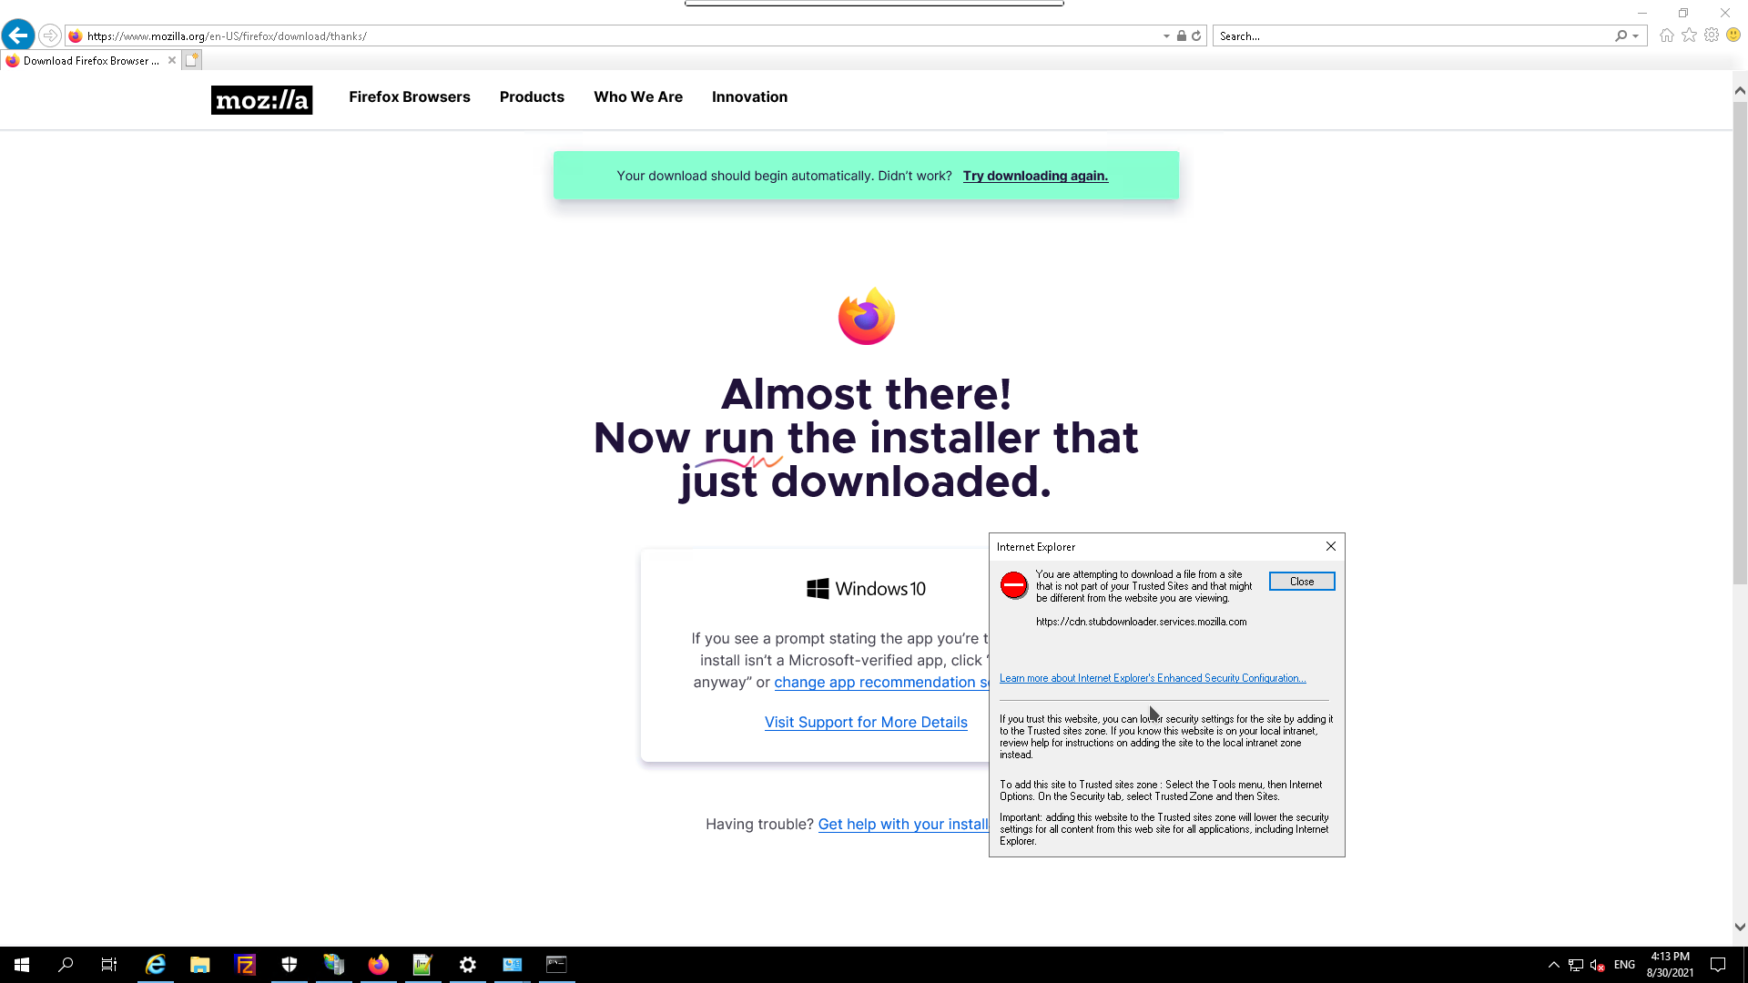Click the refresh icon in address bar
The width and height of the screenshot is (1748, 983).
[1196, 36]
